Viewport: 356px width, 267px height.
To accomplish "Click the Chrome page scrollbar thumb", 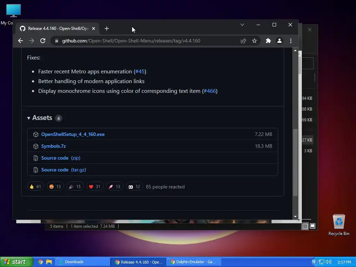I will [295, 162].
